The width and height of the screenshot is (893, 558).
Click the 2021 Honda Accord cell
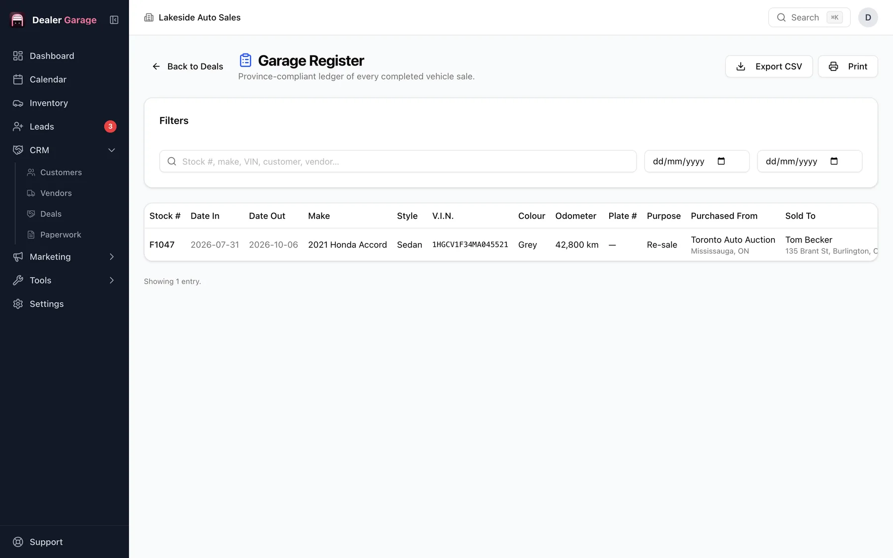point(347,245)
